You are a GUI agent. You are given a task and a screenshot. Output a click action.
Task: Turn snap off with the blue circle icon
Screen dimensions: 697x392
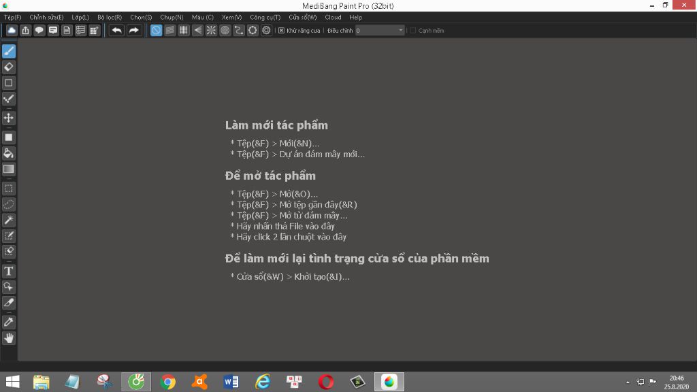(156, 30)
